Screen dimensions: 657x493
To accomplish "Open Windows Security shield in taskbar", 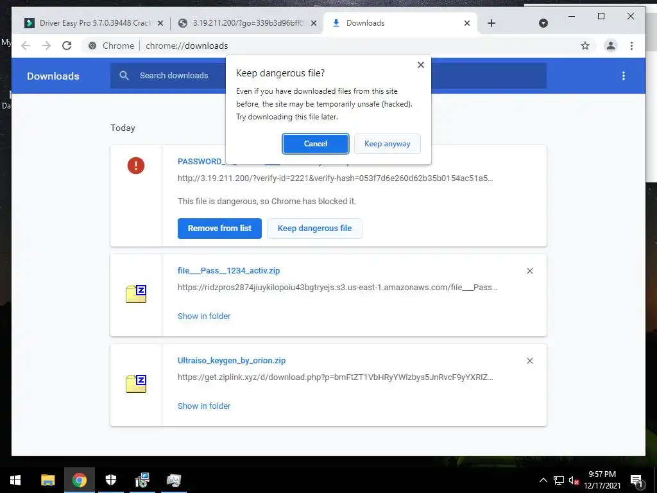I will pyautogui.click(x=110, y=480).
